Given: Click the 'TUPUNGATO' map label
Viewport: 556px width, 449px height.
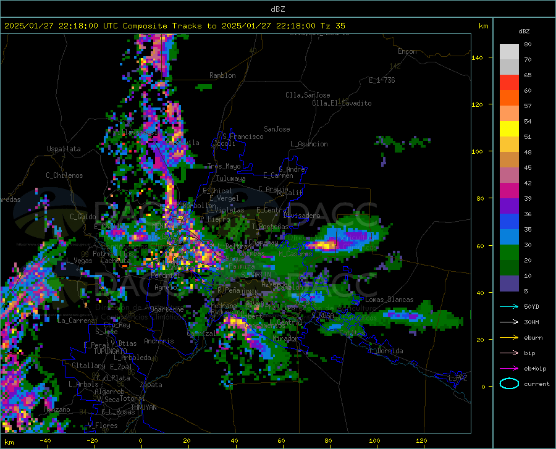Looking at the screenshot, I should [111, 351].
